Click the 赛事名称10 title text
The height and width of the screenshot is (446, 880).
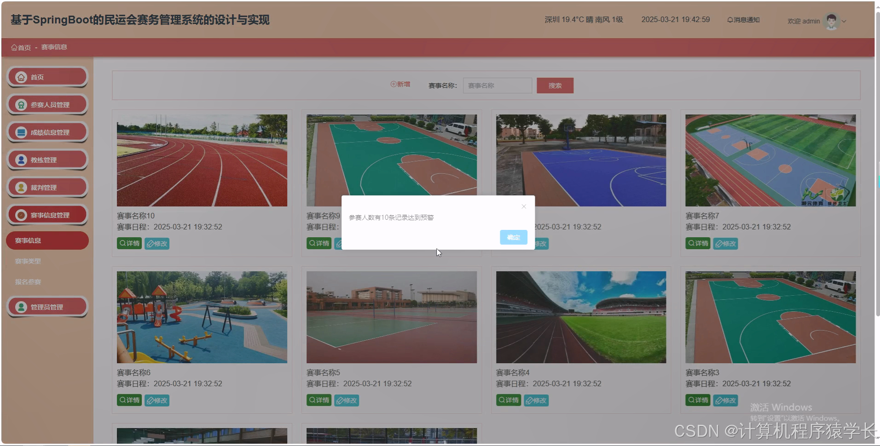tap(136, 216)
